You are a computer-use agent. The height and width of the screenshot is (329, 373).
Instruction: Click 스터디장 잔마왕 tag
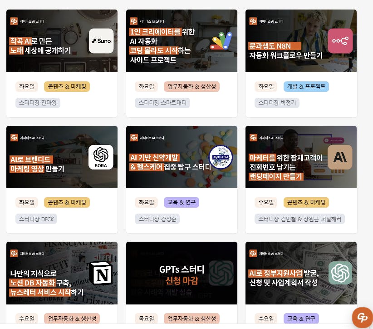[38, 103]
